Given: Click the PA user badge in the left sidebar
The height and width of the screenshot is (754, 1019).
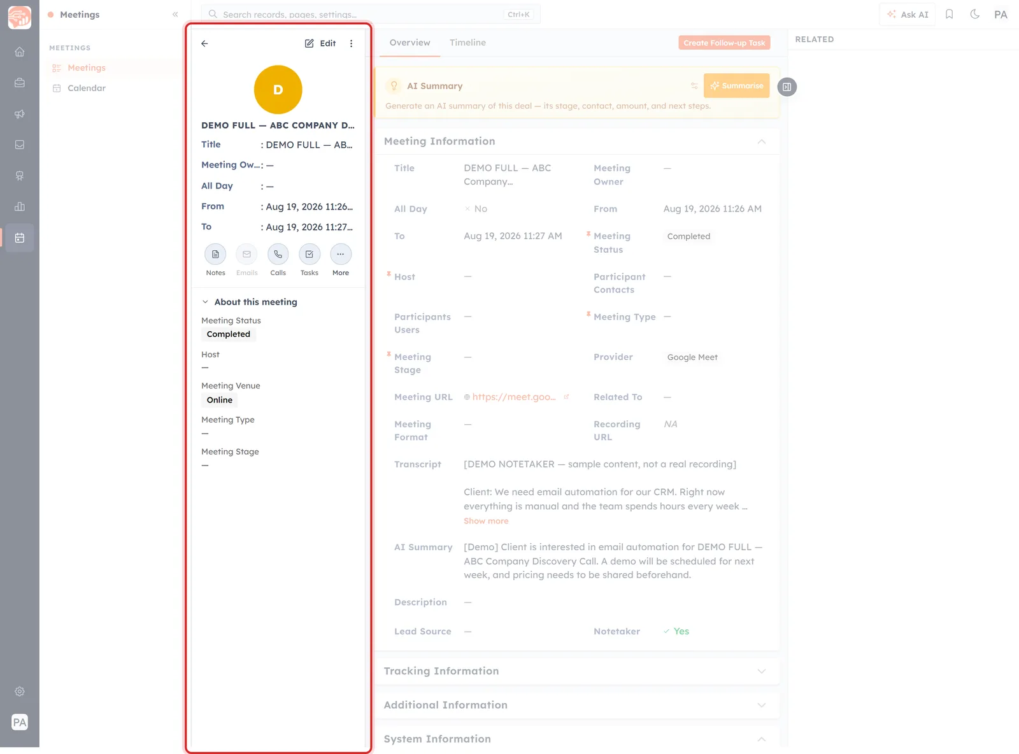Looking at the screenshot, I should click(20, 722).
